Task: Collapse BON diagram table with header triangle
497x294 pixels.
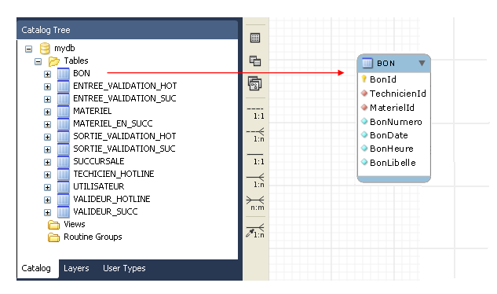Action: click(x=422, y=63)
